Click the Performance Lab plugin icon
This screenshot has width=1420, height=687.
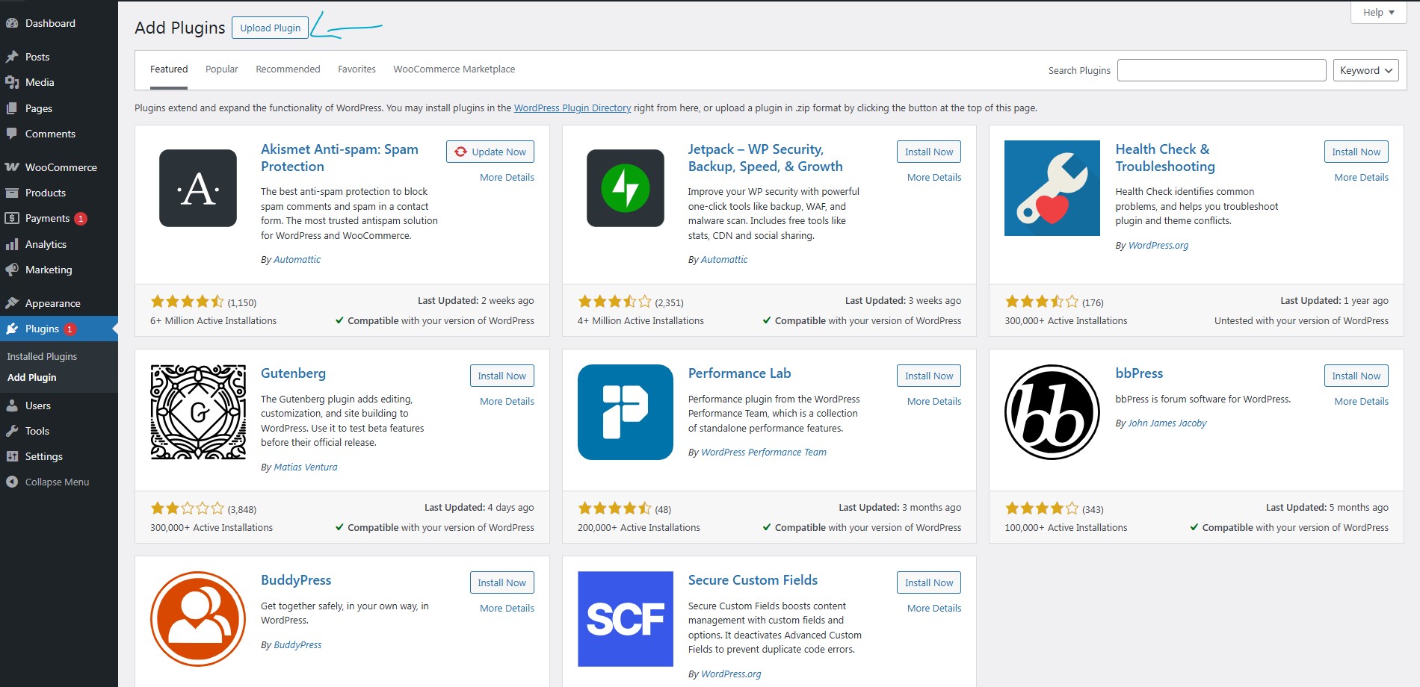click(625, 412)
